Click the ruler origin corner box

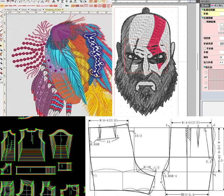pyautogui.click(x=5, y=13)
